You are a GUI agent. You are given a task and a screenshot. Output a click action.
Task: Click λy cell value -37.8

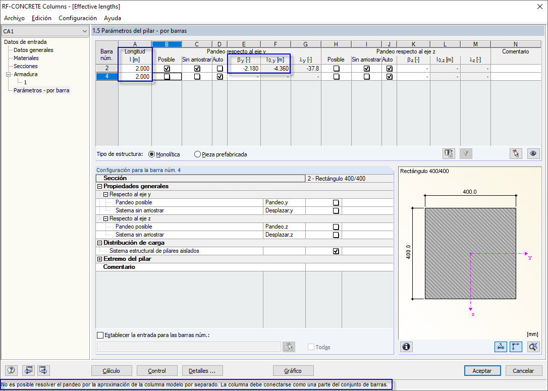(x=306, y=69)
